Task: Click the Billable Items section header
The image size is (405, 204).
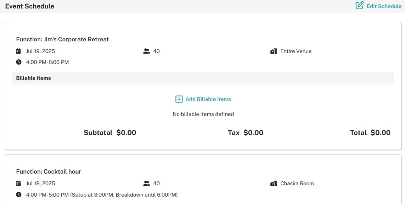Action: click(x=203, y=78)
